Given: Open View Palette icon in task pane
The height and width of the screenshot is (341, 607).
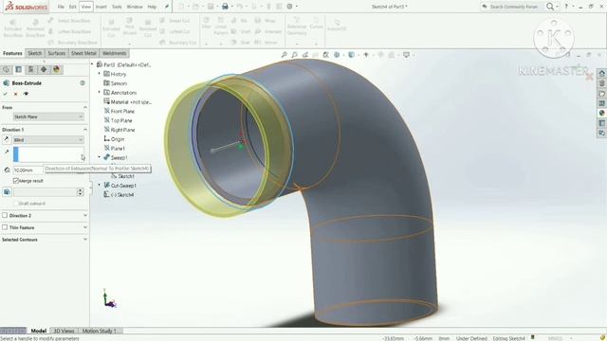Looking at the screenshot, I should [601, 103].
